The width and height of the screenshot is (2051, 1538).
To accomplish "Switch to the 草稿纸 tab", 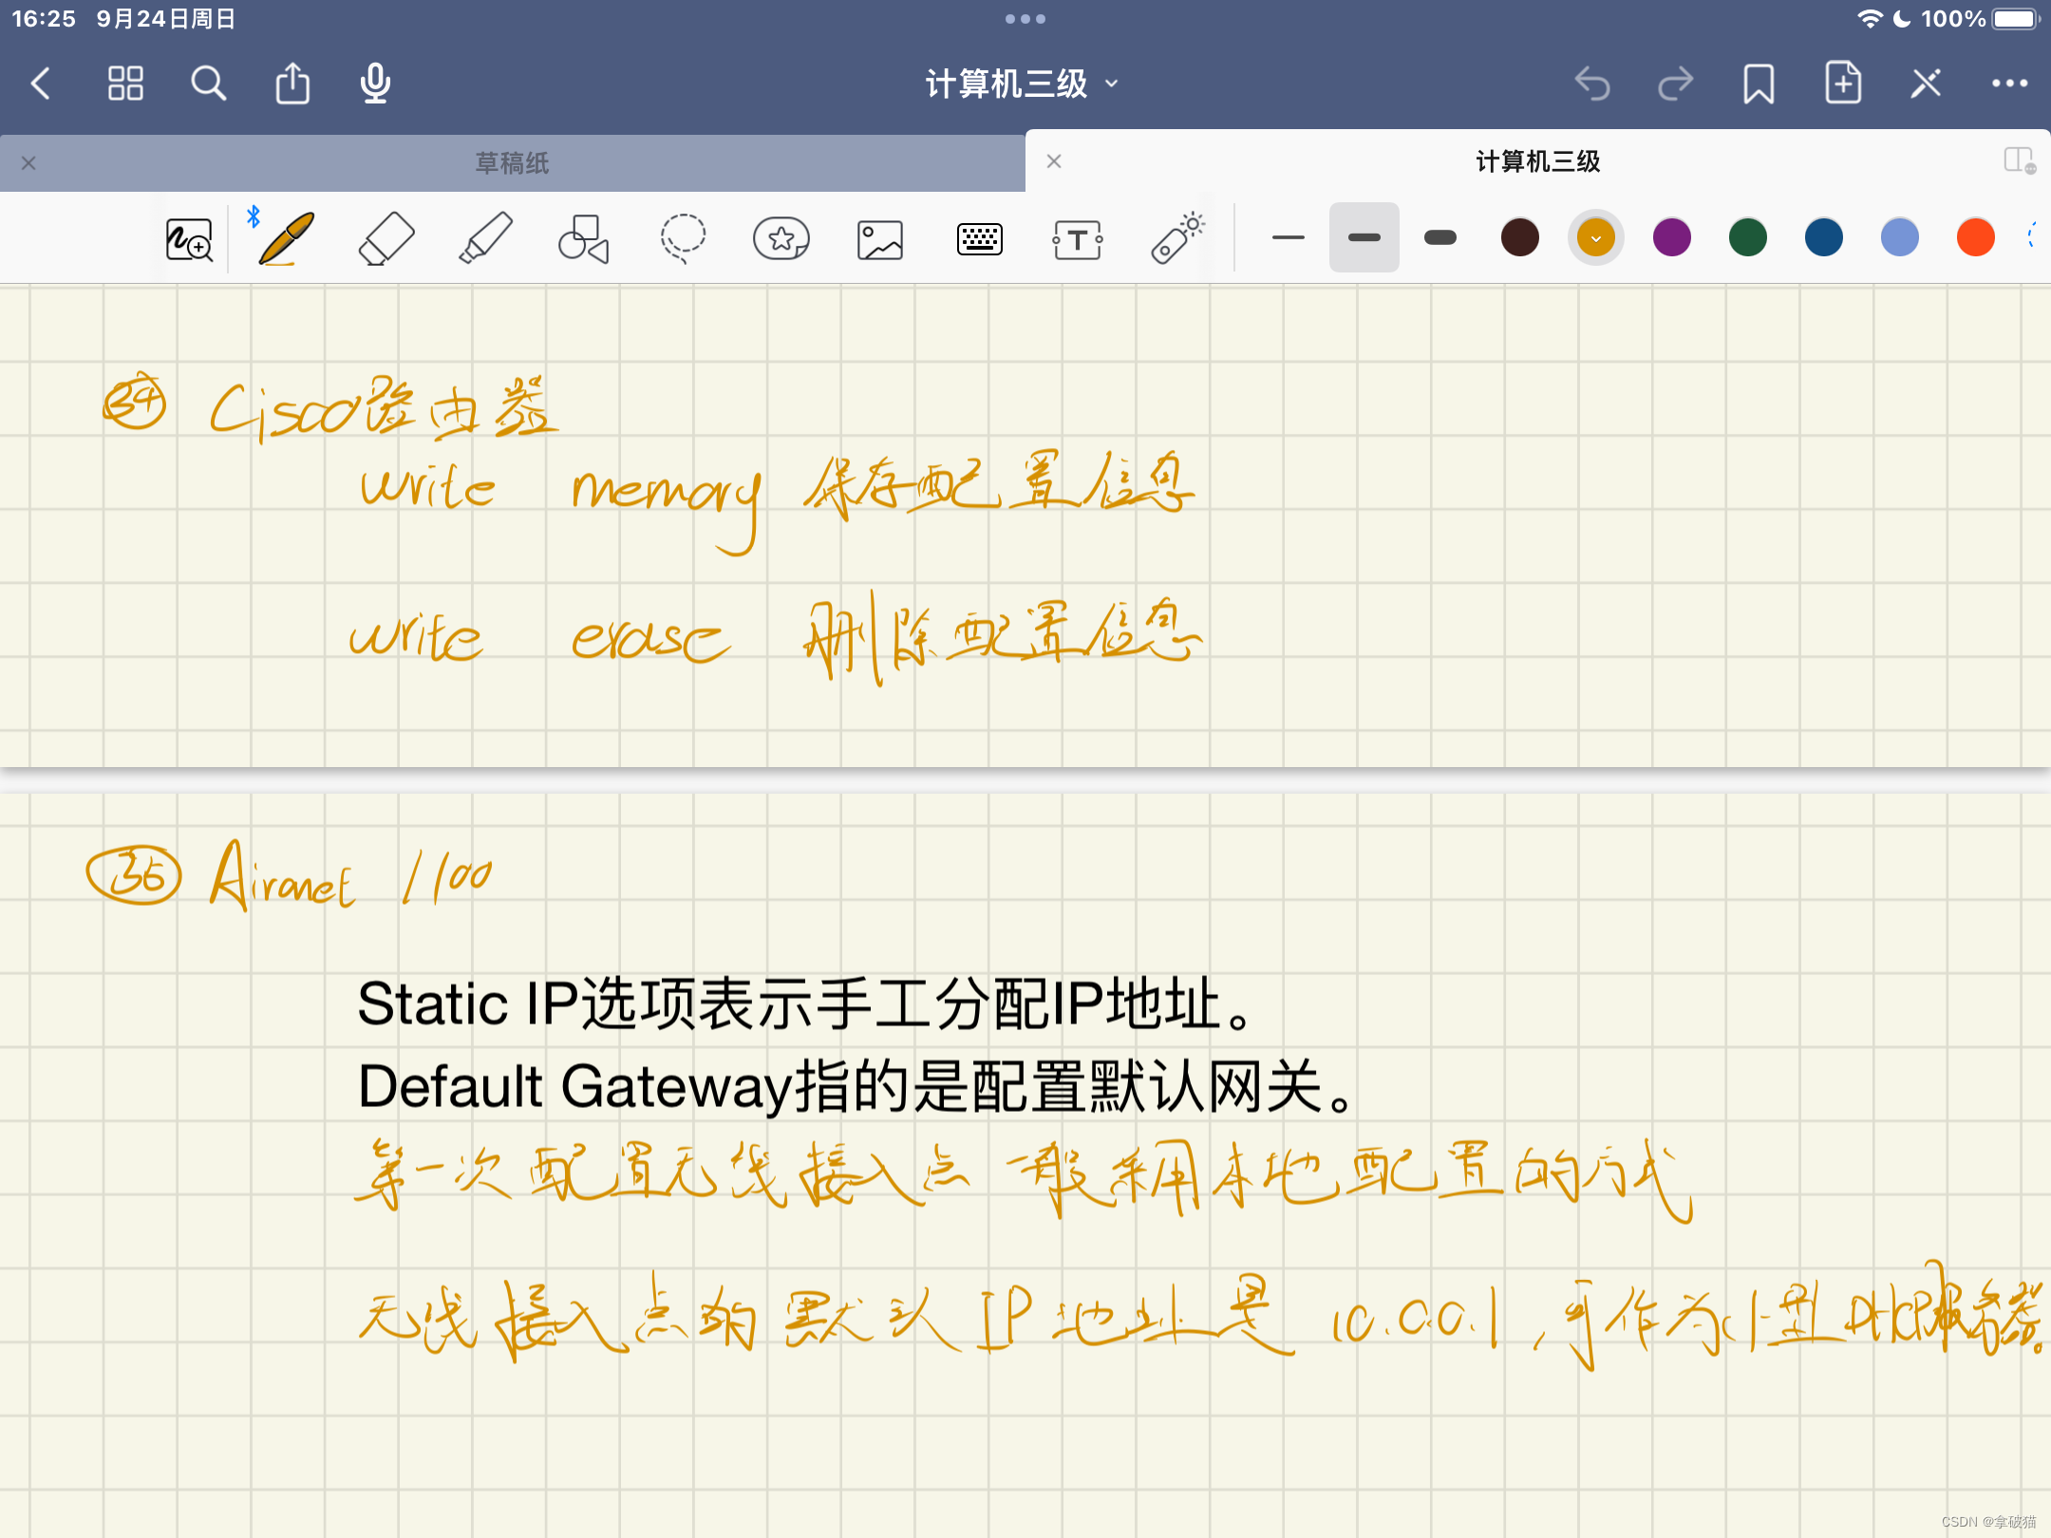I will (513, 163).
